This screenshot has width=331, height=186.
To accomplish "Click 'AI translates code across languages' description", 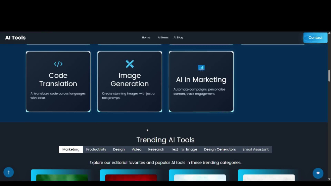I will click(58, 95).
